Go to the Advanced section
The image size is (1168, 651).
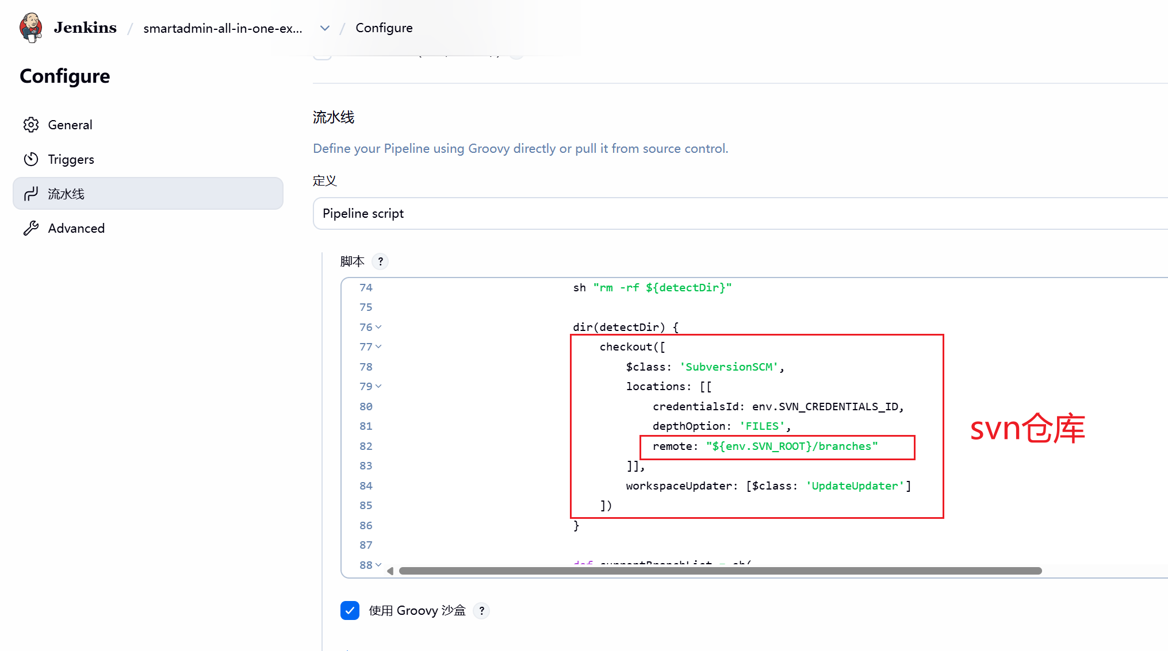point(76,228)
